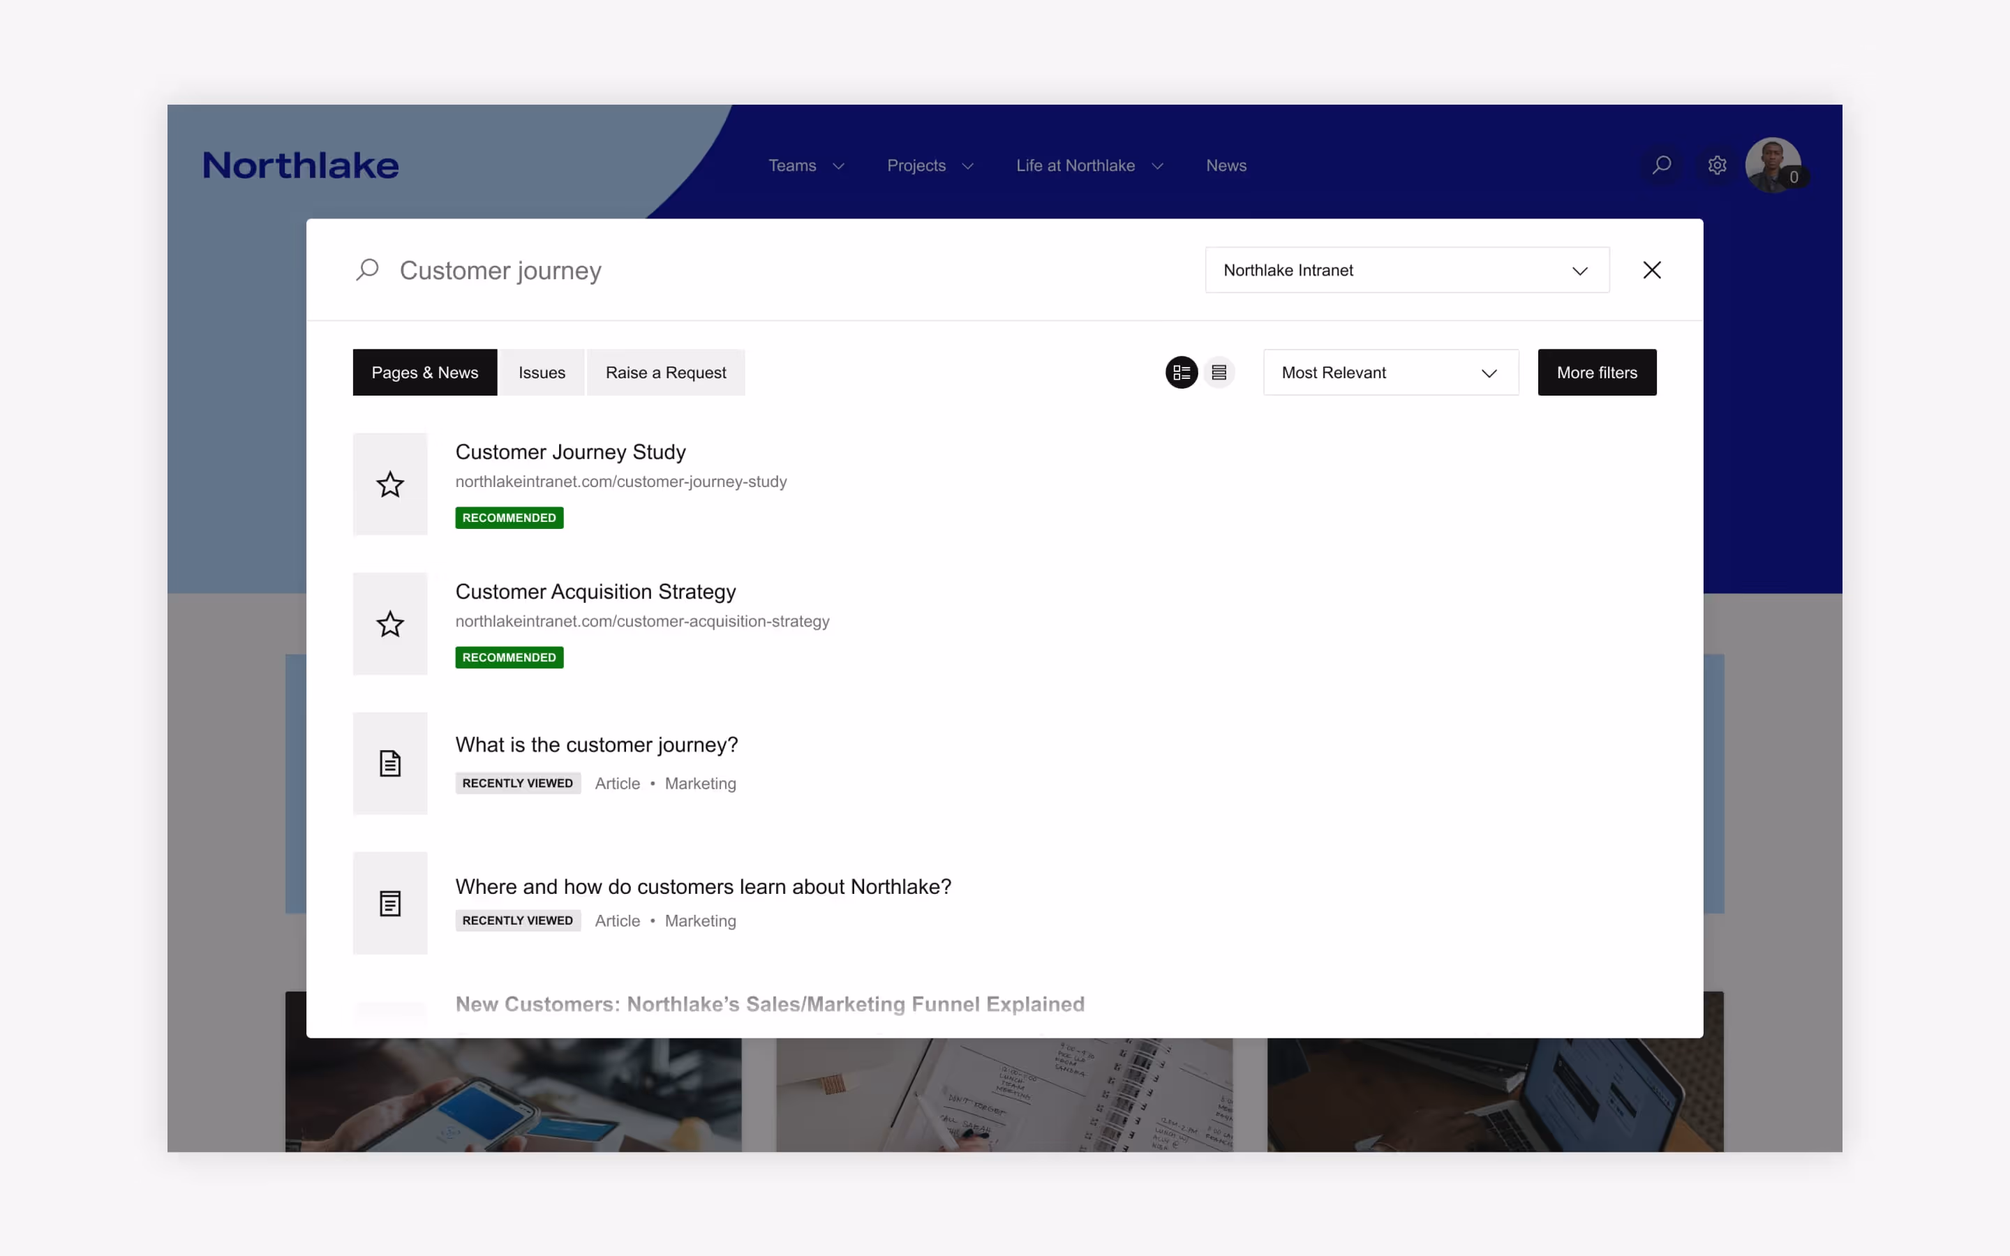The height and width of the screenshot is (1256, 2010).
Task: Open the Northlake Intranet scope dropdown
Action: tap(1406, 270)
